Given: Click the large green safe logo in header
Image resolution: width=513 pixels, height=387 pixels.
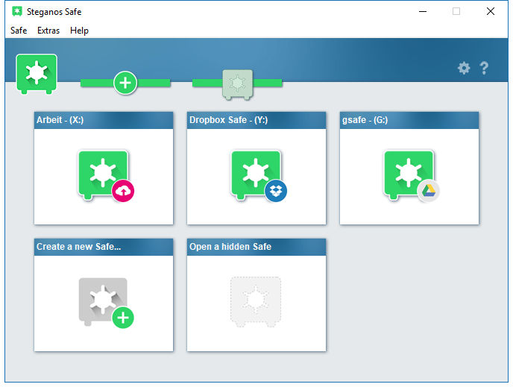Looking at the screenshot, I should 37,75.
